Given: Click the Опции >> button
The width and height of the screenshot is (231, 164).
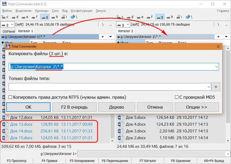Looking at the screenshot, I should pyautogui.click(x=196, y=107).
